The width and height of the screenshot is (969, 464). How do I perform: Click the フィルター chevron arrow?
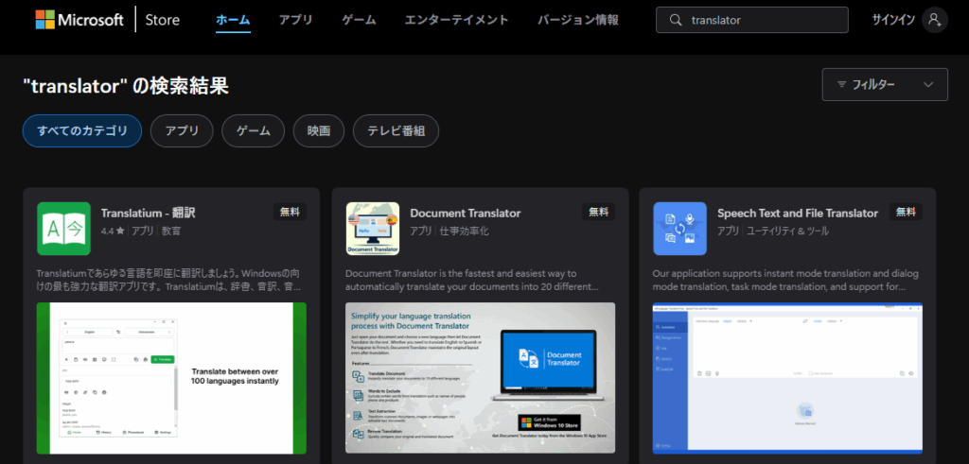point(928,84)
